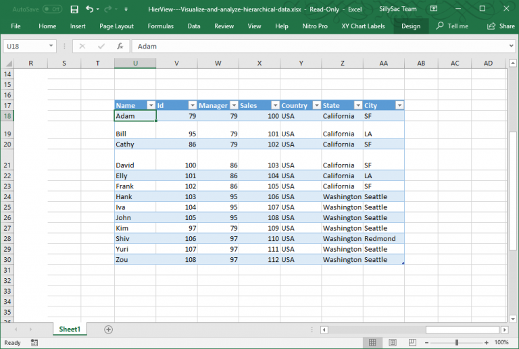Open the Sales column filter dropdown
Image resolution: width=519 pixels, height=349 pixels.
point(275,105)
